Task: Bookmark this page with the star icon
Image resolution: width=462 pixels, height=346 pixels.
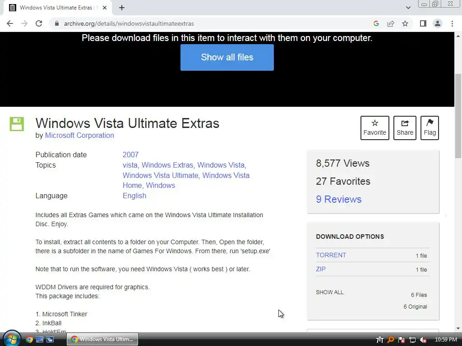Action: point(405,23)
